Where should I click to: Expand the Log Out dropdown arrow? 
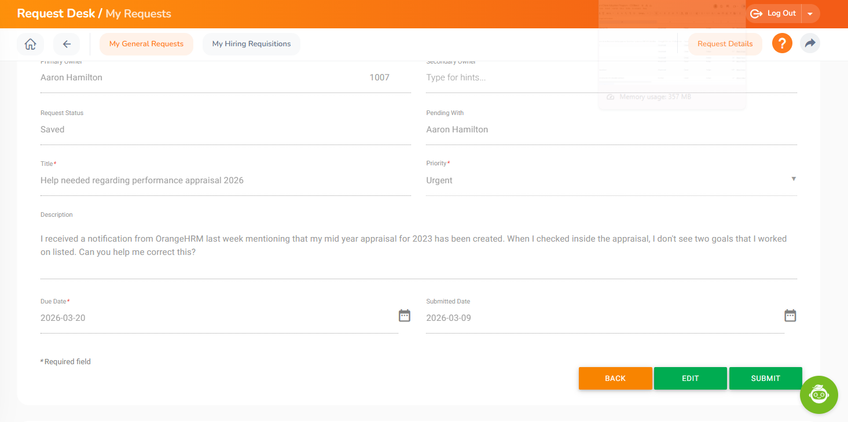(x=810, y=13)
